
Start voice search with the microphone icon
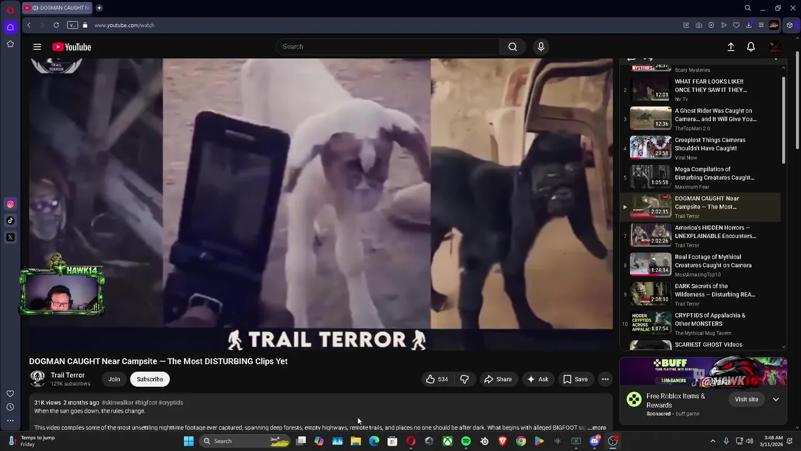tap(541, 47)
